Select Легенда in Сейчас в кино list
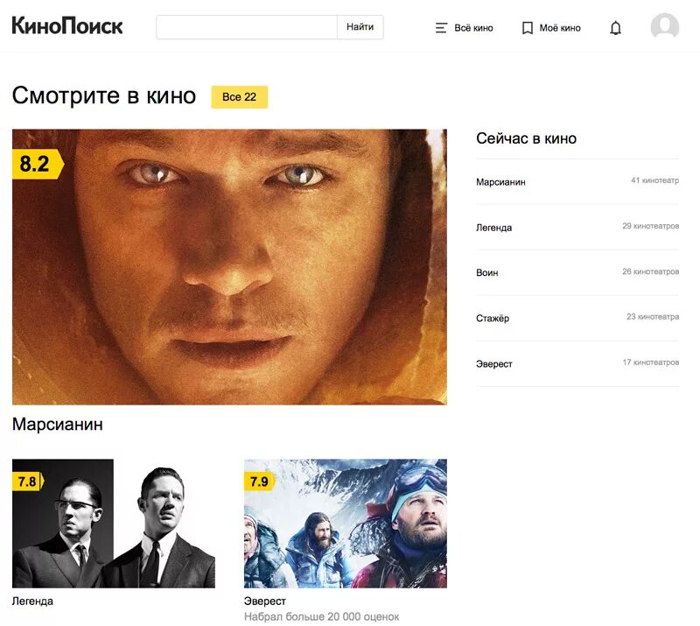700x626 pixels. pos(494,228)
